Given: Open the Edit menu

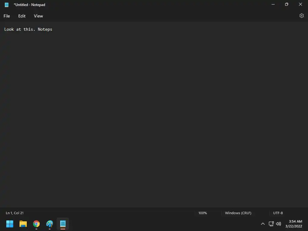Looking at the screenshot, I should pos(22,16).
